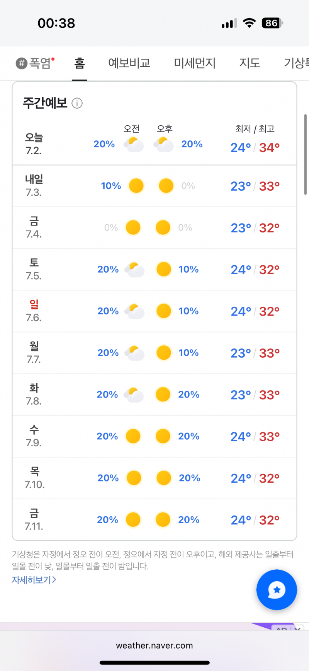309x671 pixels.
Task: Select the Monday 7.7 forecast row
Action: [154, 353]
